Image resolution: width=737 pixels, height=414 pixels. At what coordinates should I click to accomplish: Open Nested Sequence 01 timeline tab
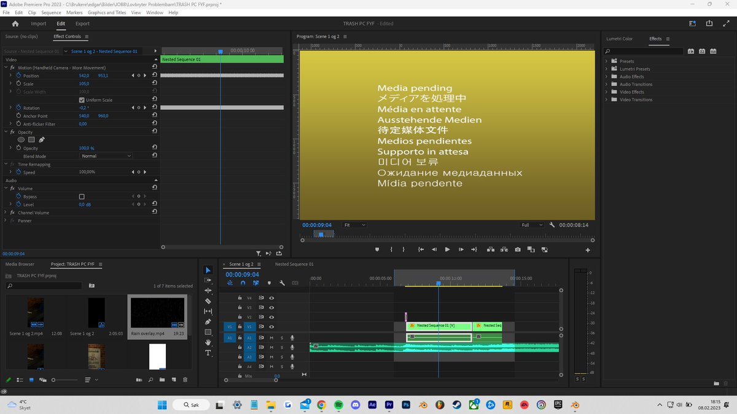tap(294, 264)
